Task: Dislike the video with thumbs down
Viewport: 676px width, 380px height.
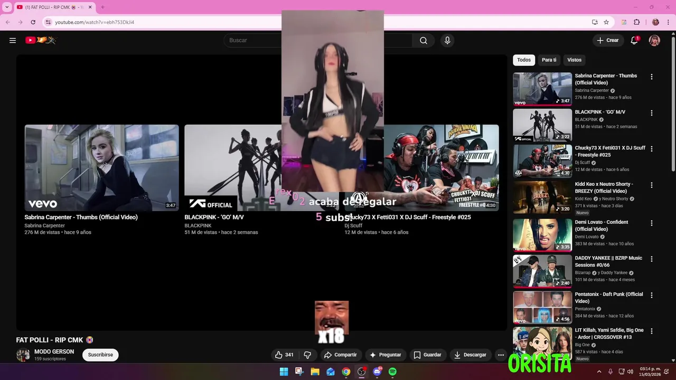Action: (x=307, y=355)
